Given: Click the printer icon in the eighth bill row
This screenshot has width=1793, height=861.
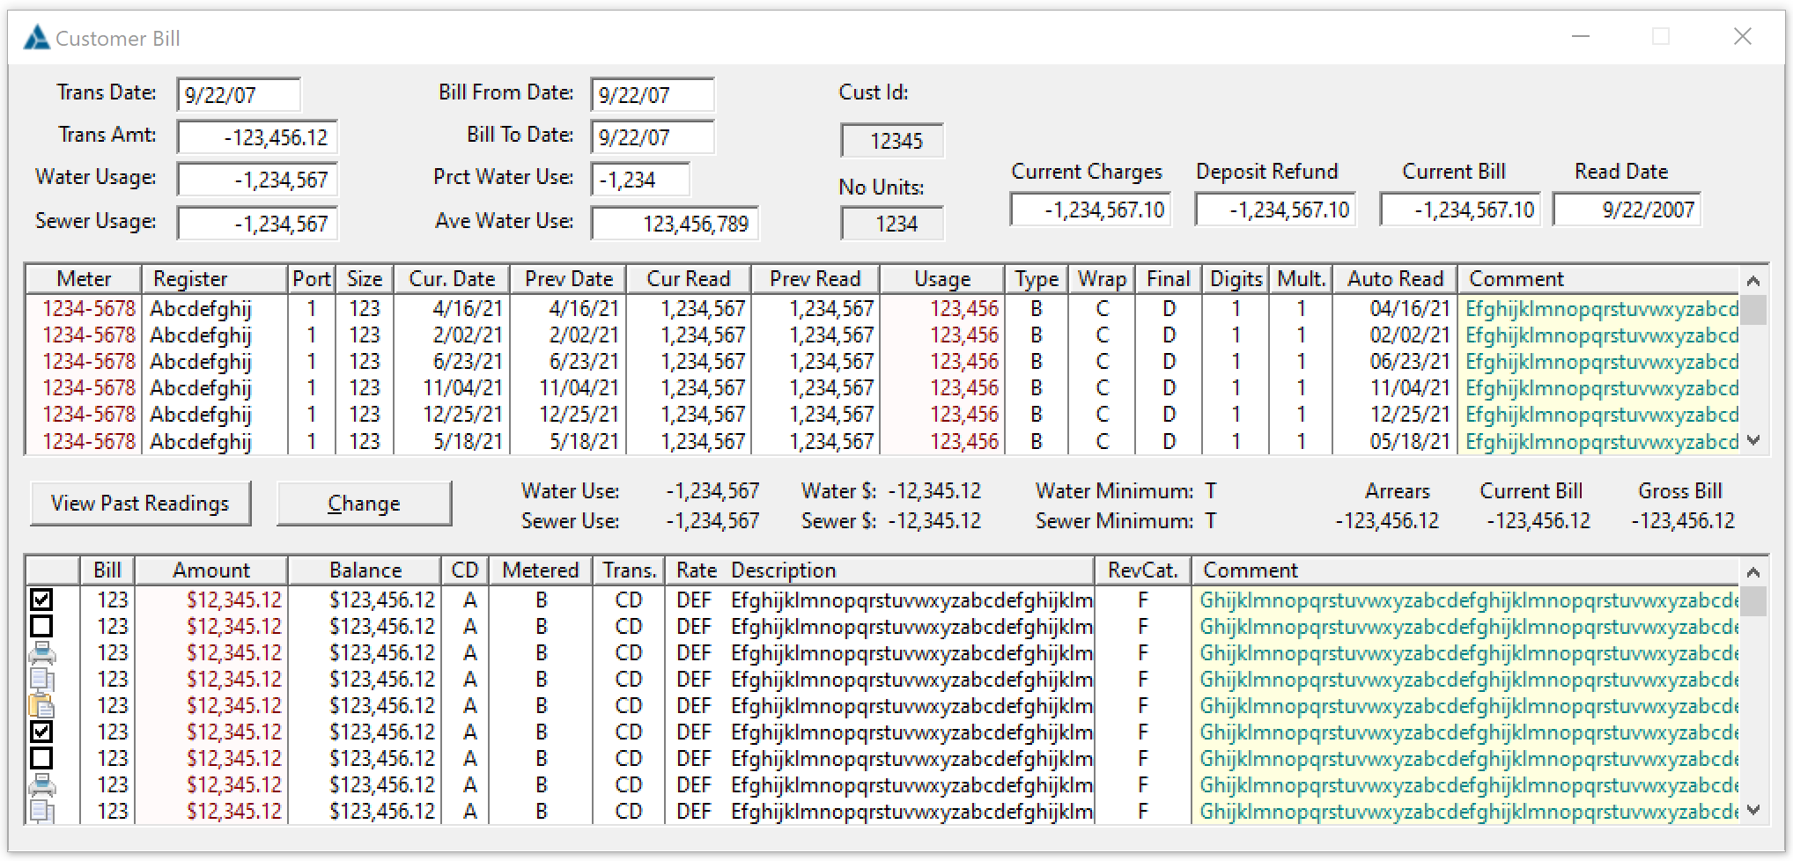Looking at the screenshot, I should coord(41,785).
